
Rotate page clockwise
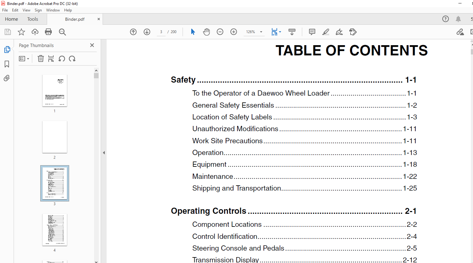72,58
